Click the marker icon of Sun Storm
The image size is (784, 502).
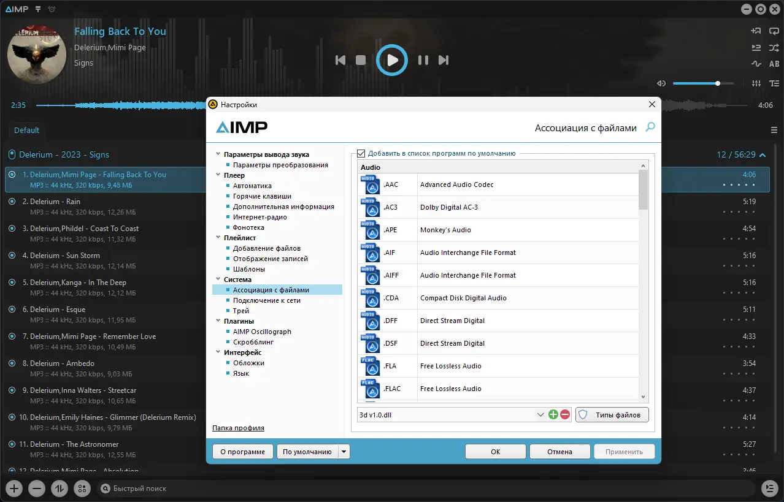[12, 255]
